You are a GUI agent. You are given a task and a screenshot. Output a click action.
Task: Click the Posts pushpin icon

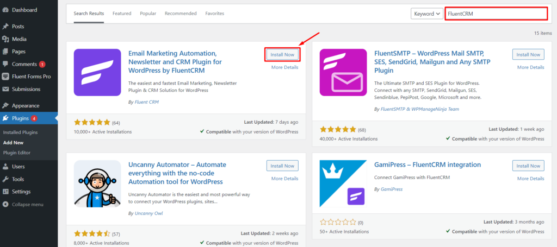coord(5,27)
